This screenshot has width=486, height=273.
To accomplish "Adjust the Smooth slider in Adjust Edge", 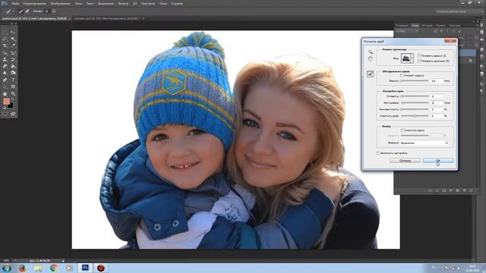I will click(x=415, y=96).
